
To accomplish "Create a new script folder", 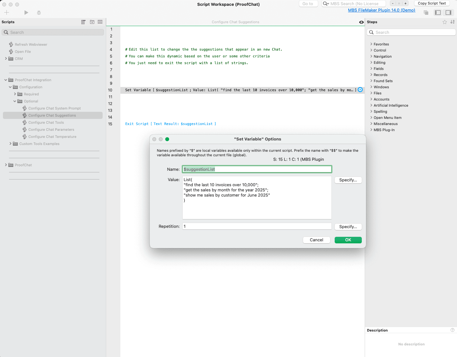I will [x=92, y=22].
